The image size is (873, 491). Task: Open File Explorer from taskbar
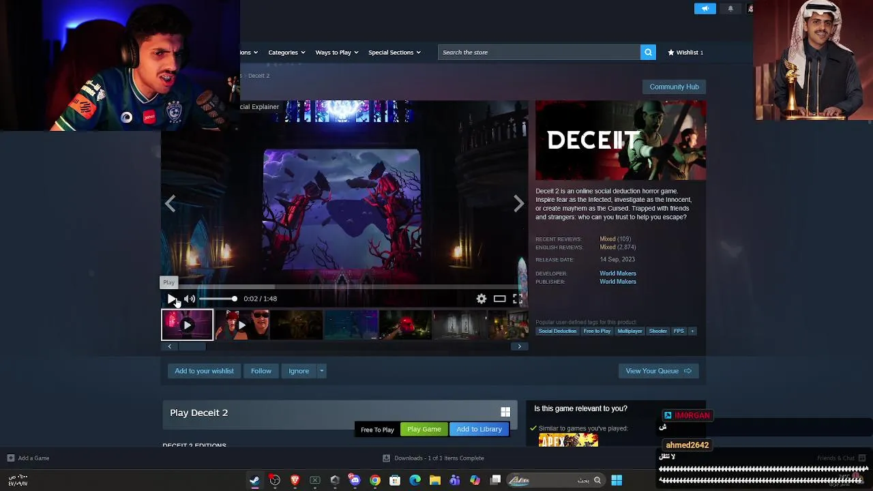(x=435, y=480)
